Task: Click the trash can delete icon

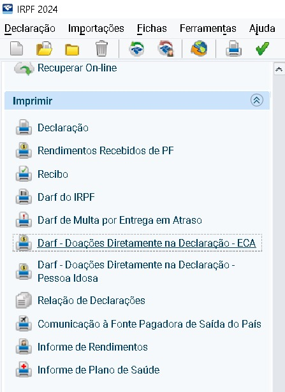Action: click(101, 48)
